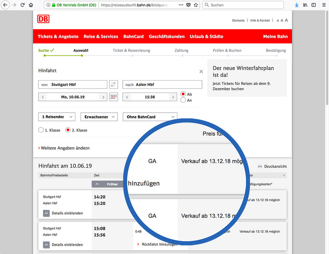This screenshot has height=254, width=329.
Task: Show earlier connections with Früher
Action: (x=108, y=184)
